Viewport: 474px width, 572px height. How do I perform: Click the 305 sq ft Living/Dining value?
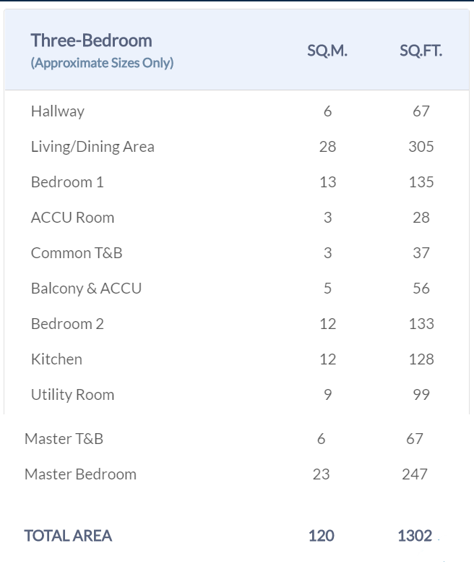click(421, 146)
